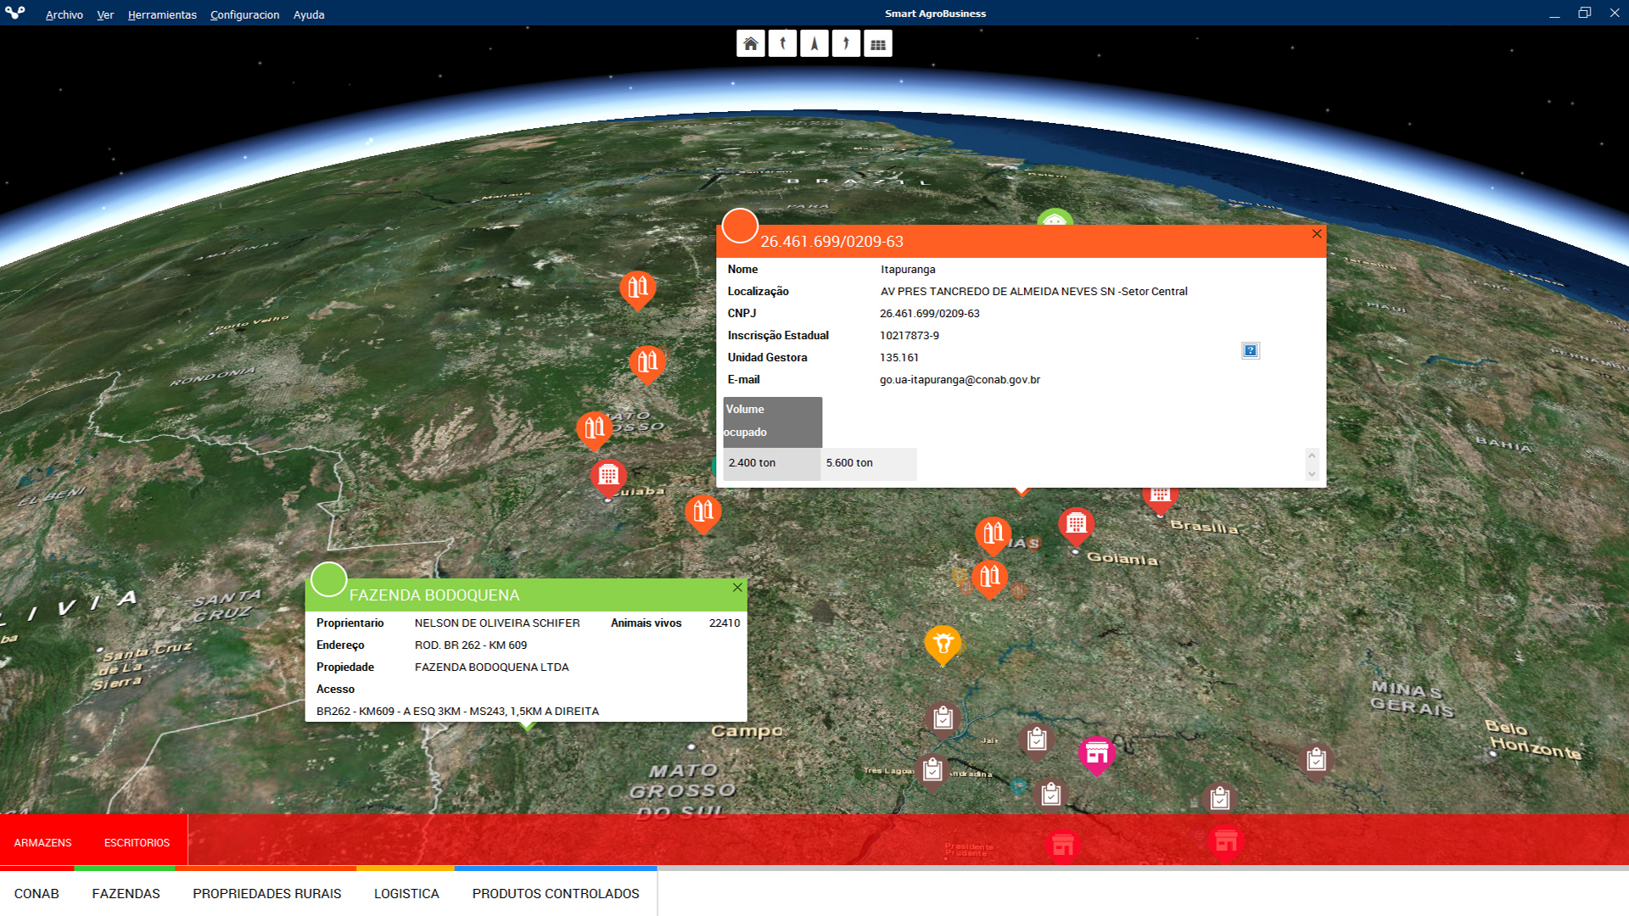Image resolution: width=1629 pixels, height=916 pixels.
Task: Select the PRODUTOS CONTROLADOS tab
Action: [x=556, y=893]
